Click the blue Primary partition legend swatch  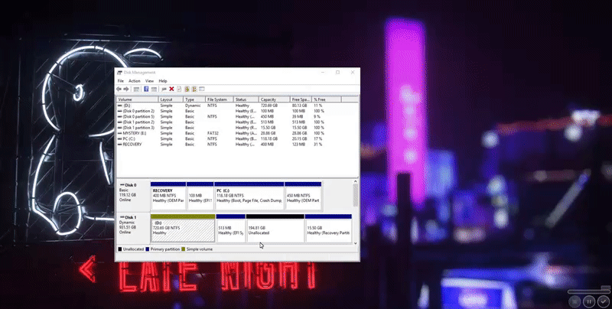coord(147,249)
